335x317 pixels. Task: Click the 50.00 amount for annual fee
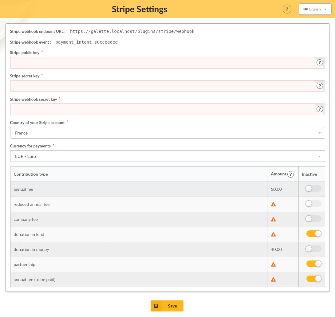pyautogui.click(x=276, y=189)
